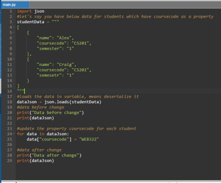Click the "Craig" string value
Viewport: 221px width, 183px height.
(66, 65)
